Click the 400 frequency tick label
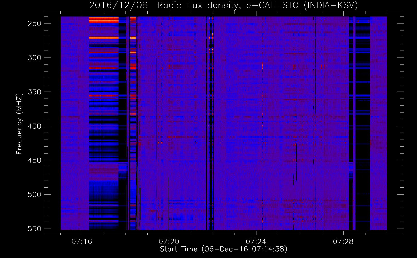This screenshot has height=258, width=417. (35, 126)
